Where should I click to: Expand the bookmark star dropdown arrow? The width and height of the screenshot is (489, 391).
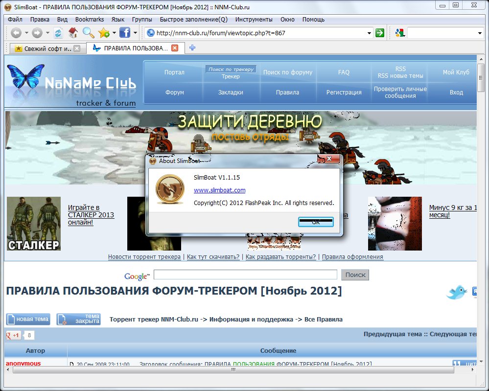(114, 33)
